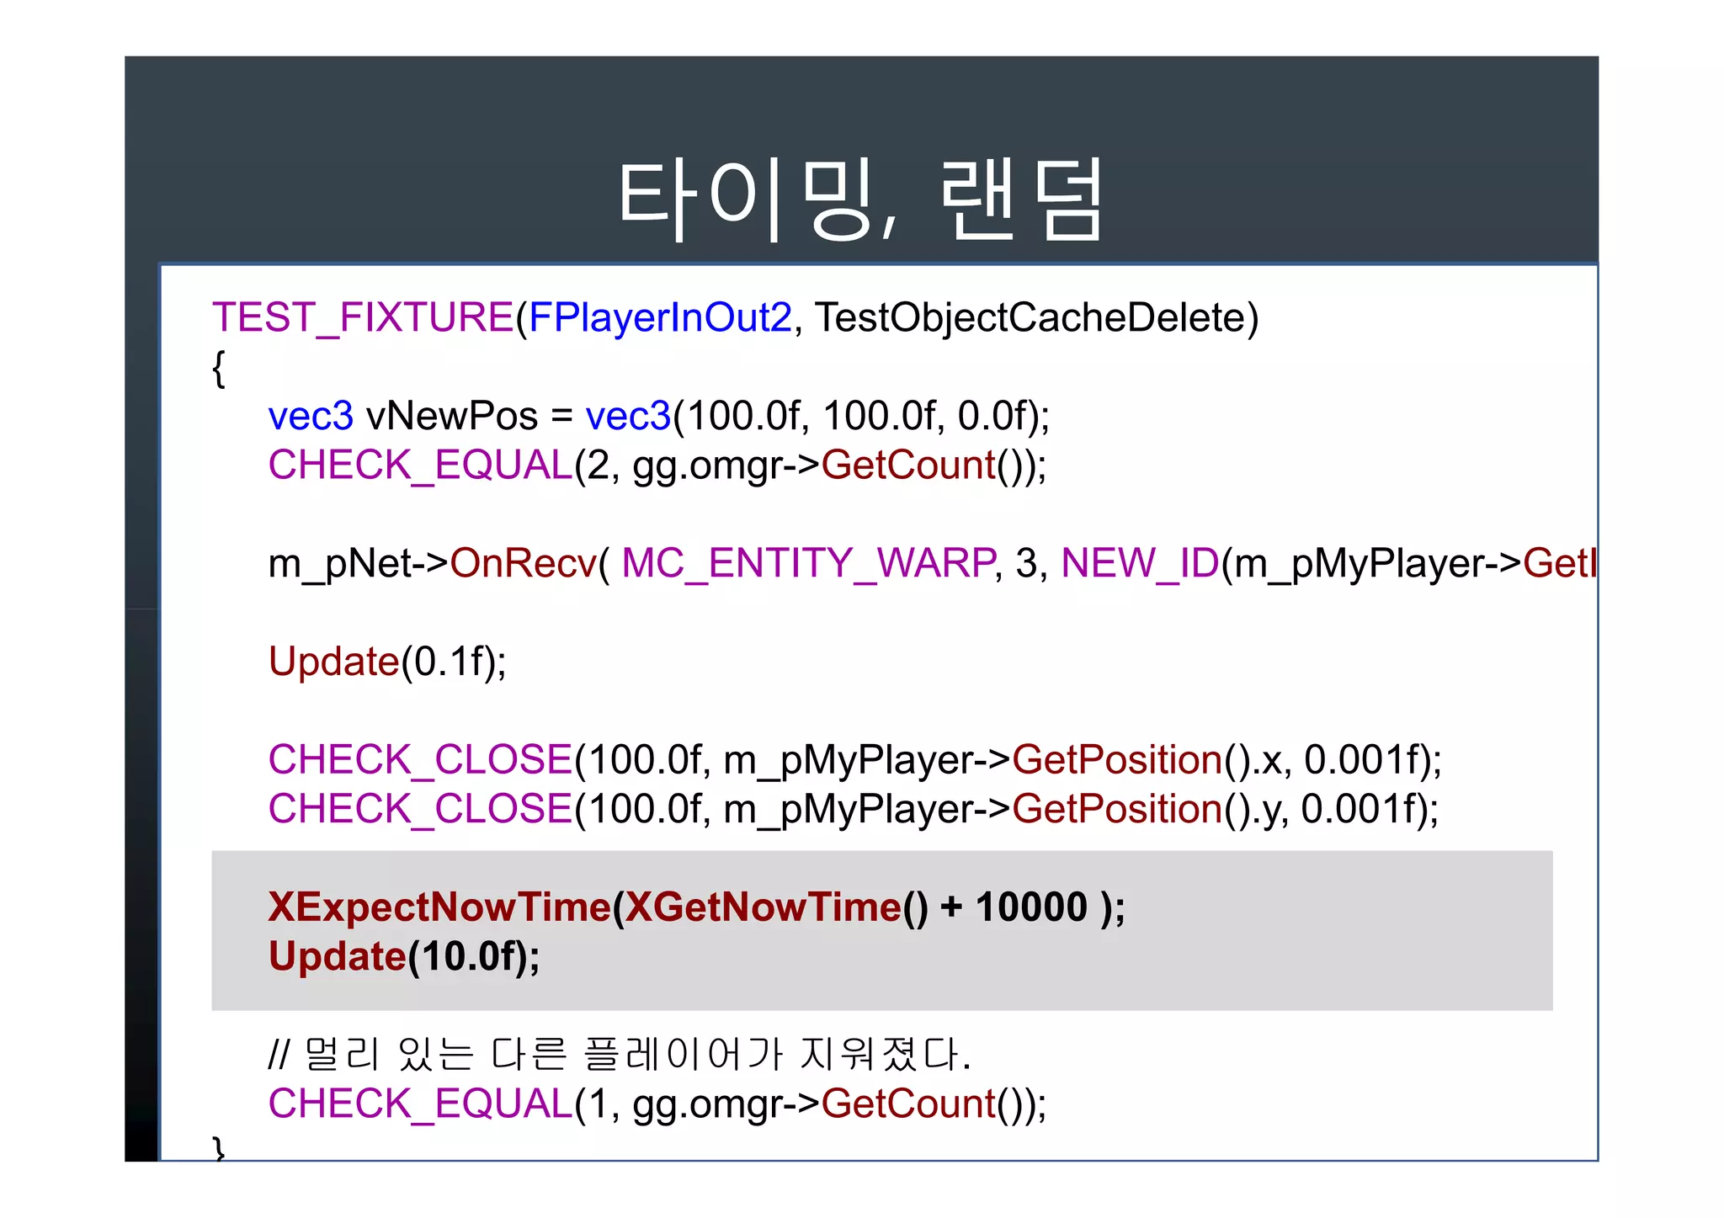Click the NEW_ID macro
The width and height of the screenshot is (1724, 1218).
[x=1141, y=563]
